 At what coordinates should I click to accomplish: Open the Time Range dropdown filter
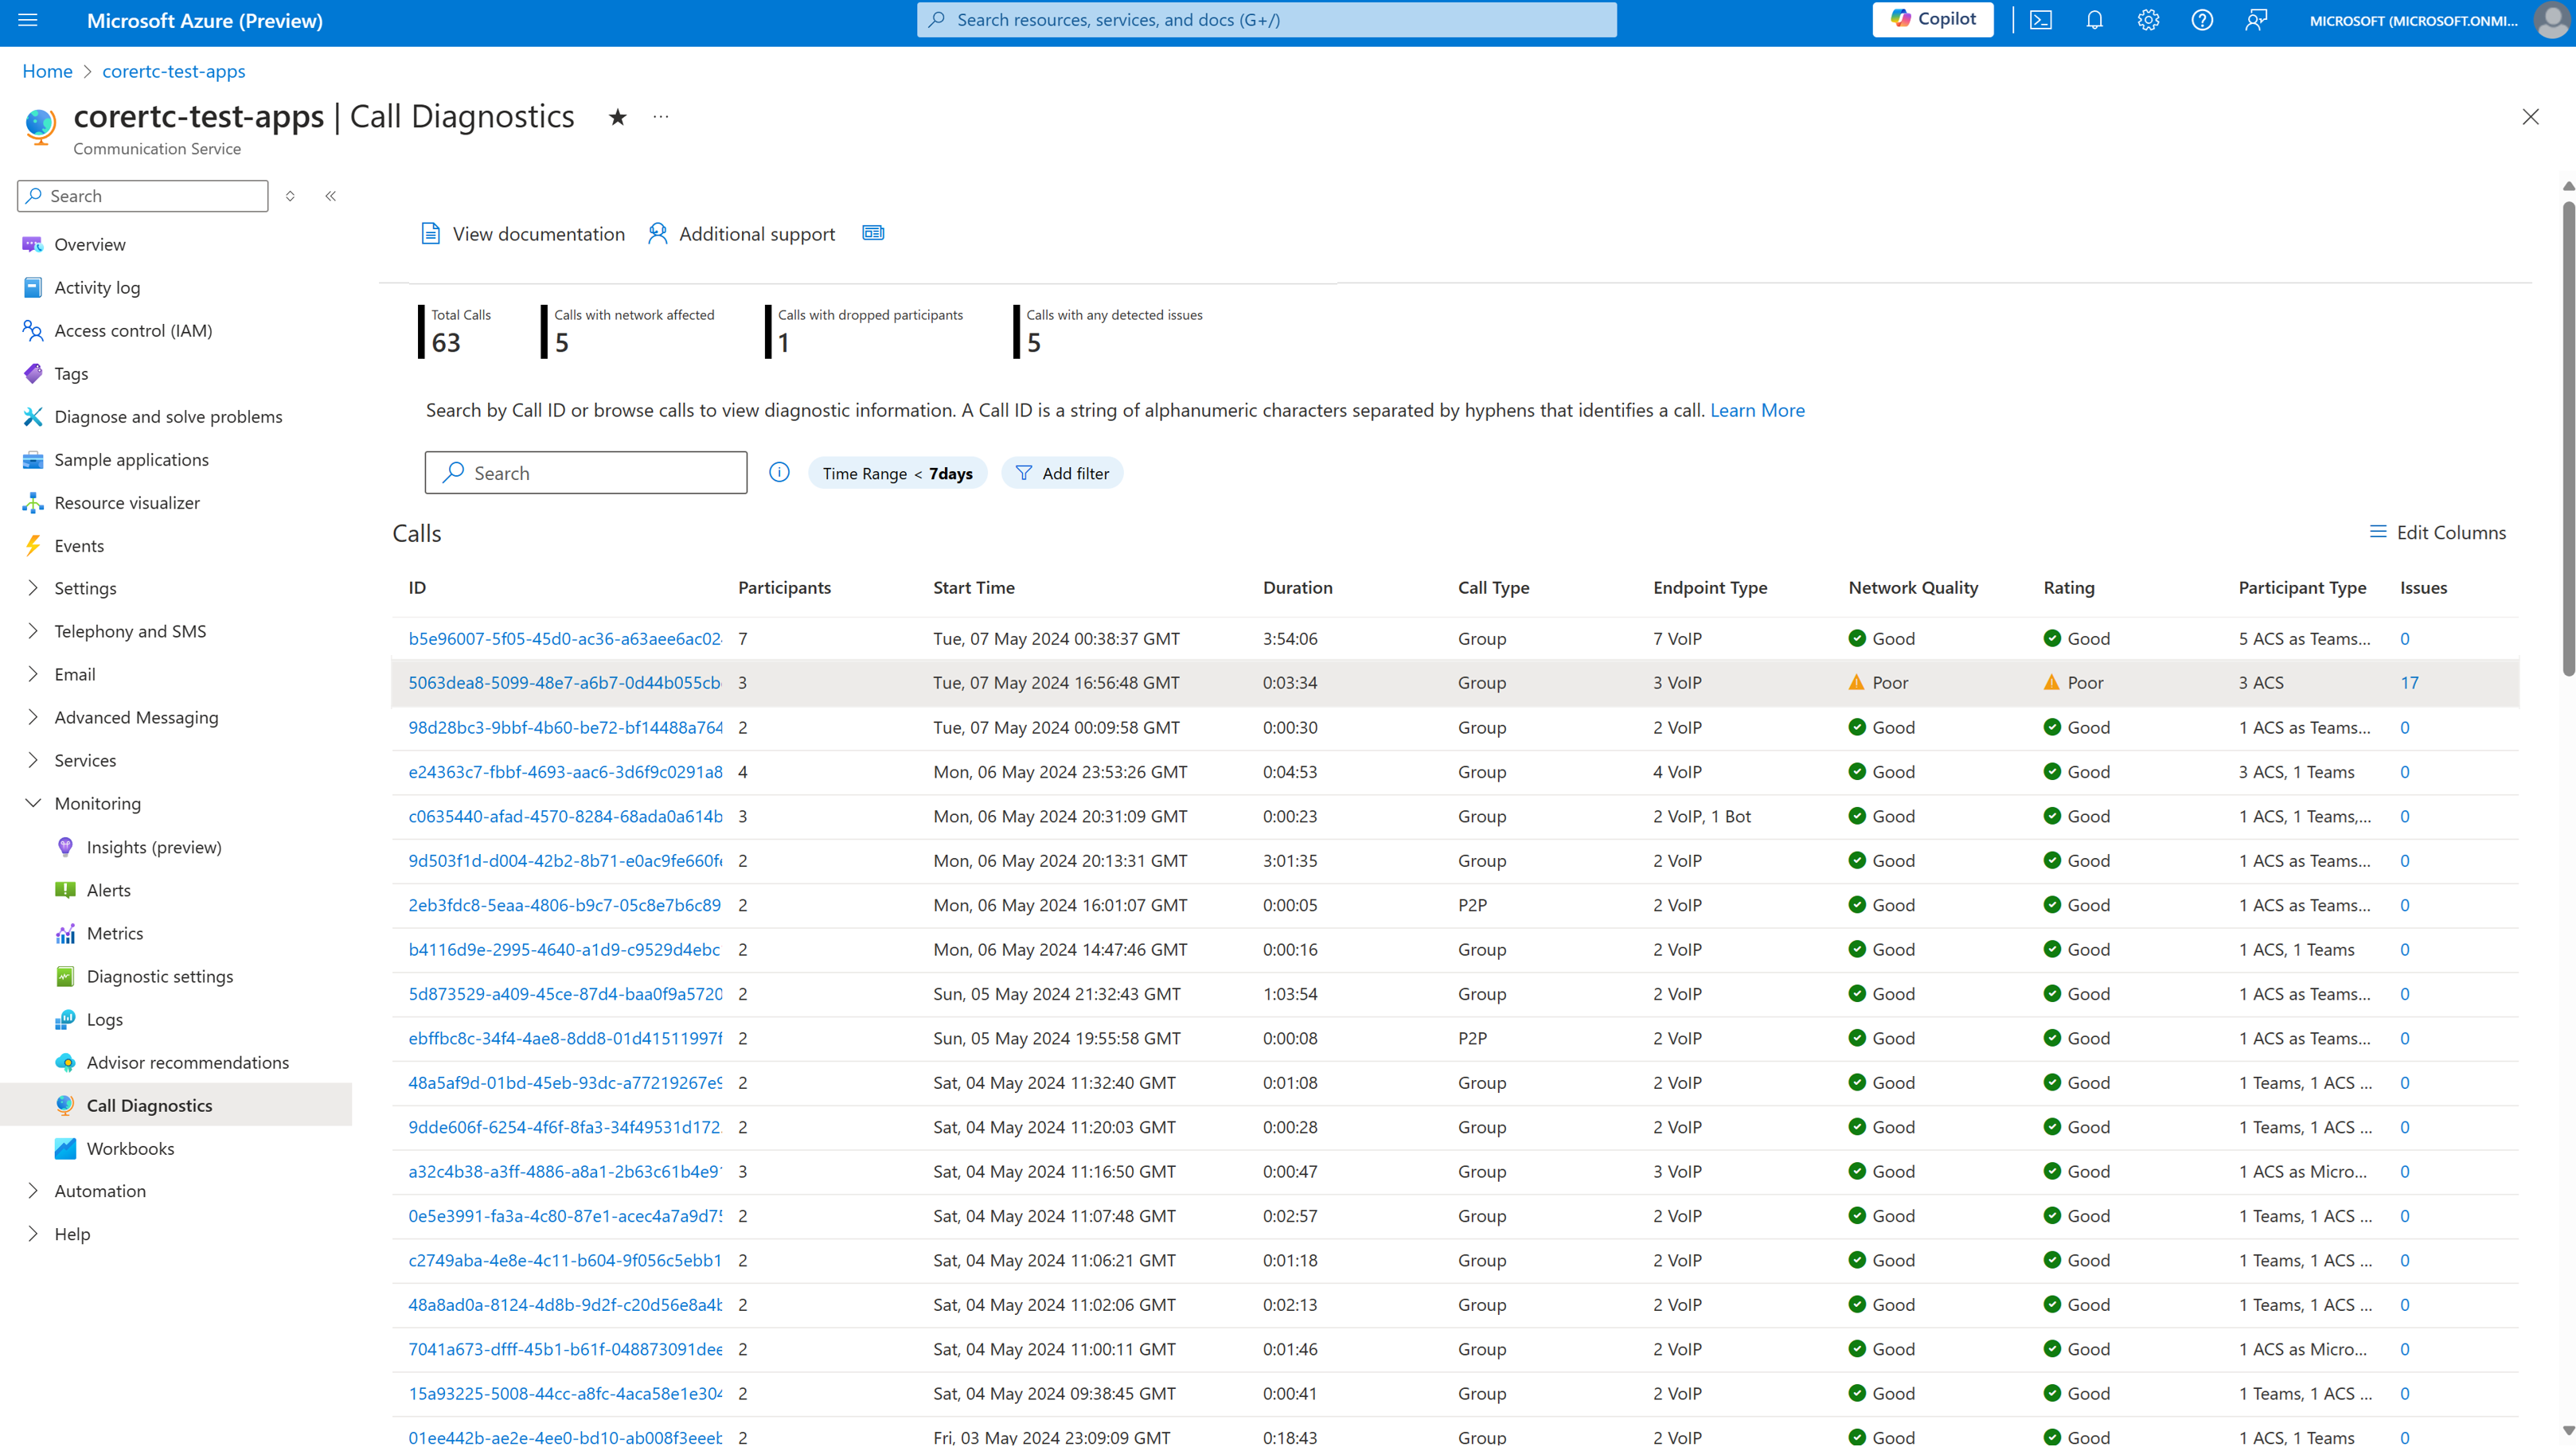897,472
